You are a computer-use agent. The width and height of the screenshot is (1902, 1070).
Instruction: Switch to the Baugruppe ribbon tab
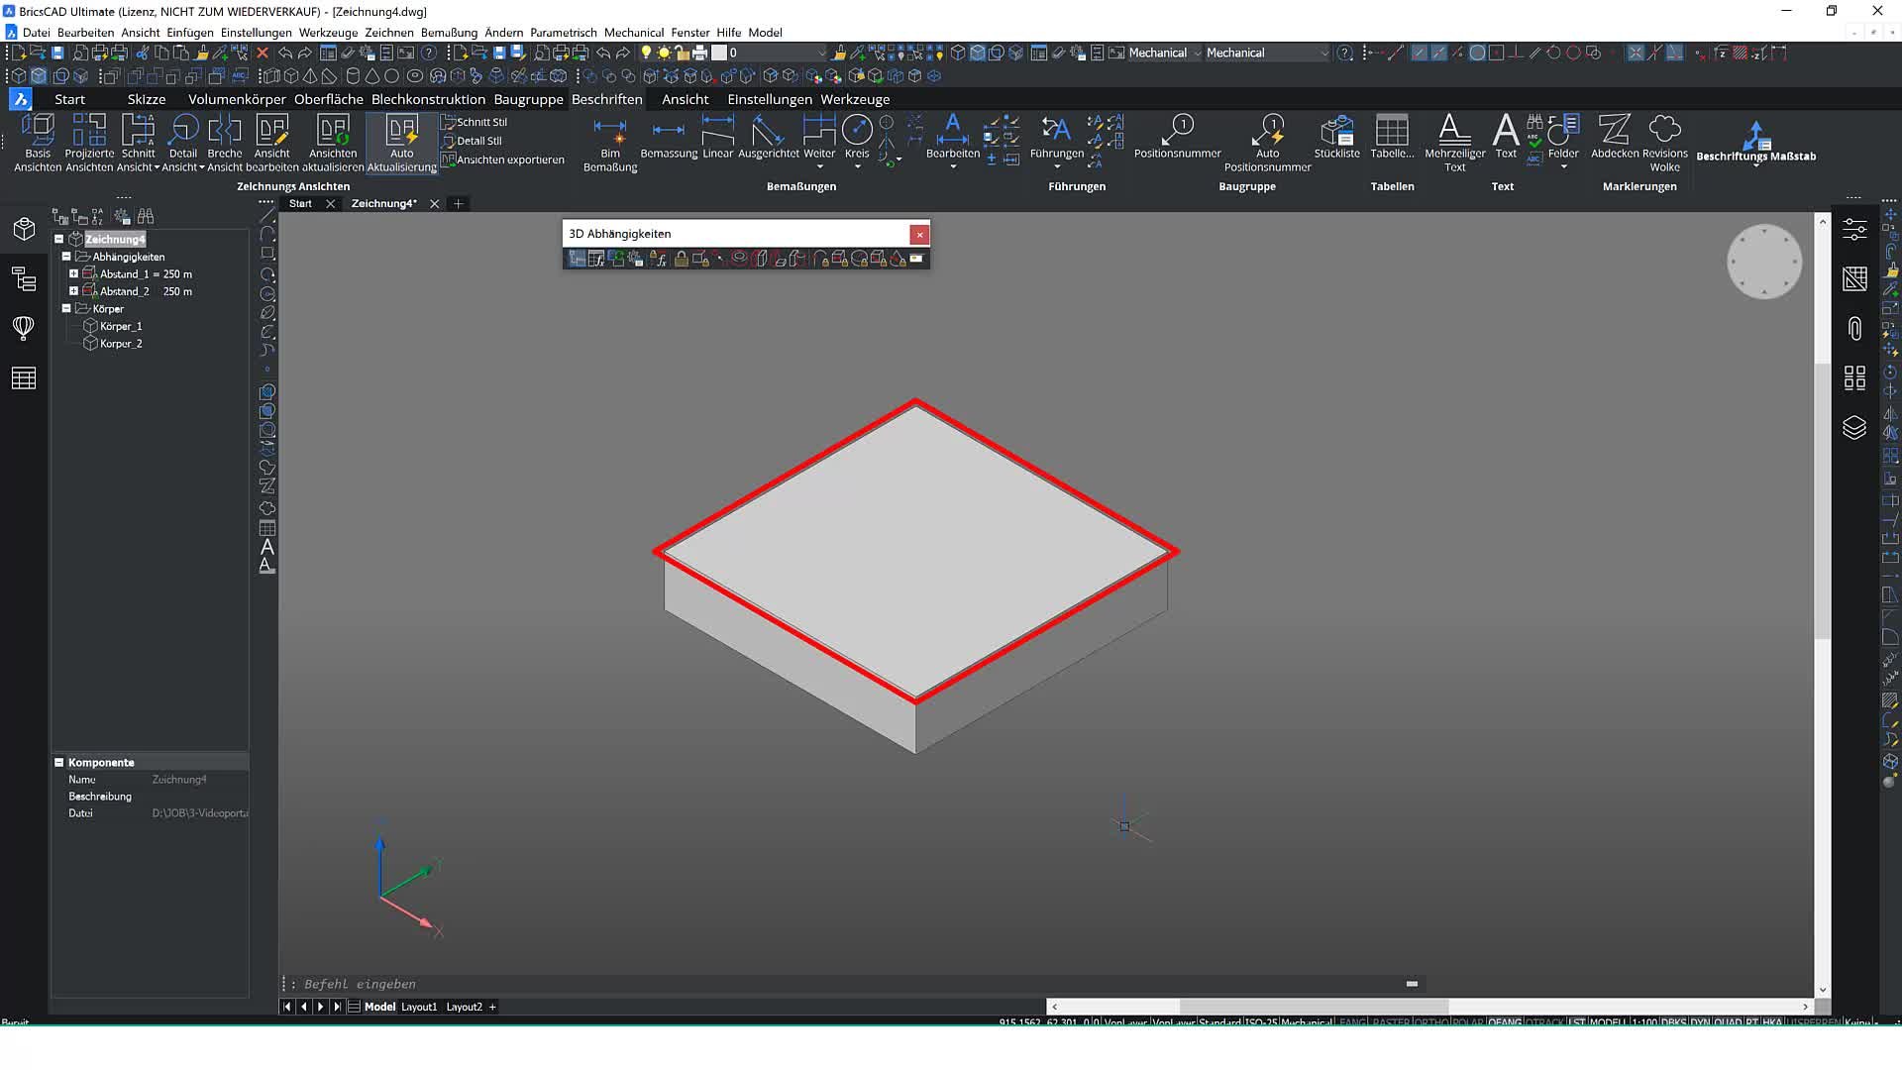click(528, 99)
